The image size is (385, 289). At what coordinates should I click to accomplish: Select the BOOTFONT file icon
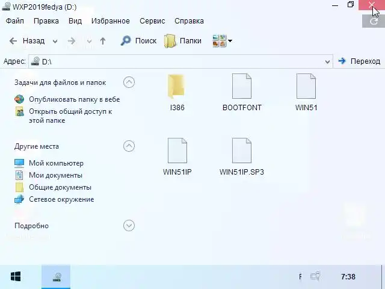[242, 86]
